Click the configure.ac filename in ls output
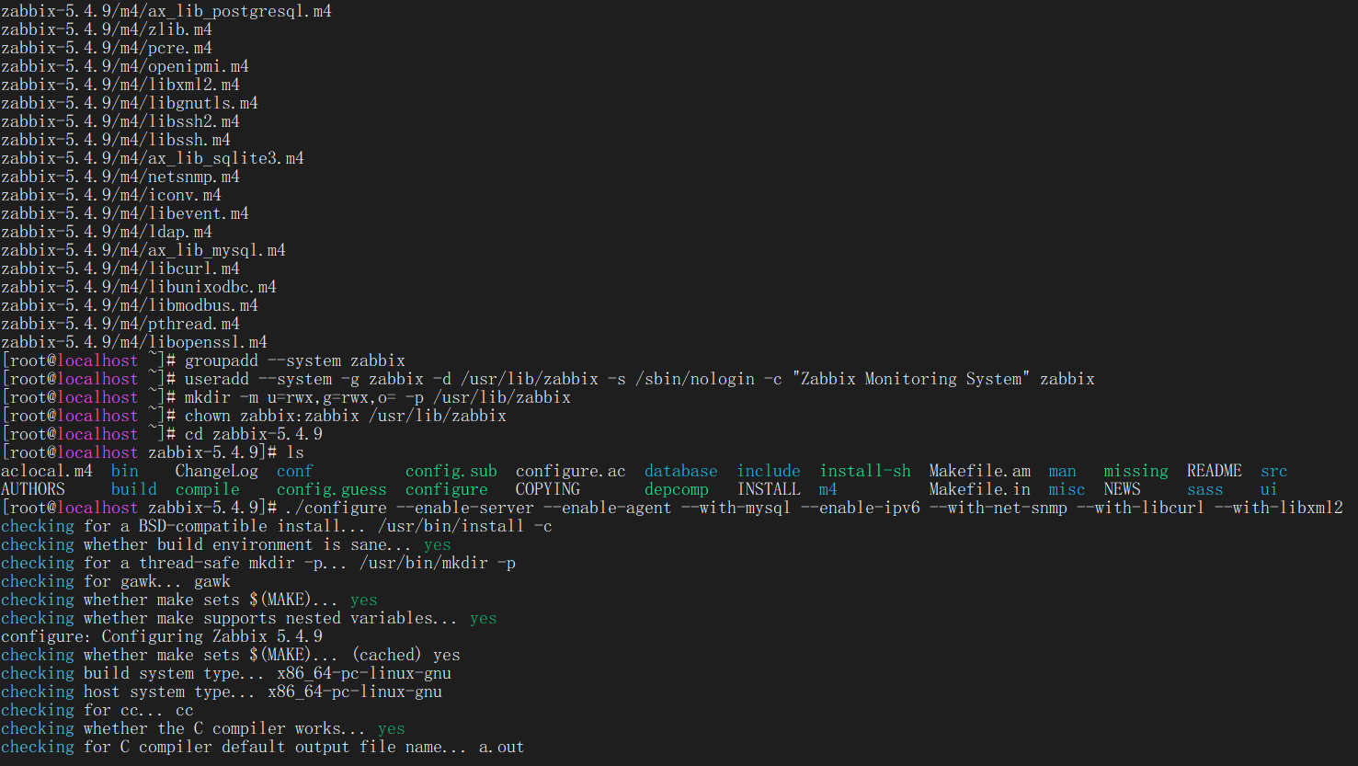 coord(570,470)
